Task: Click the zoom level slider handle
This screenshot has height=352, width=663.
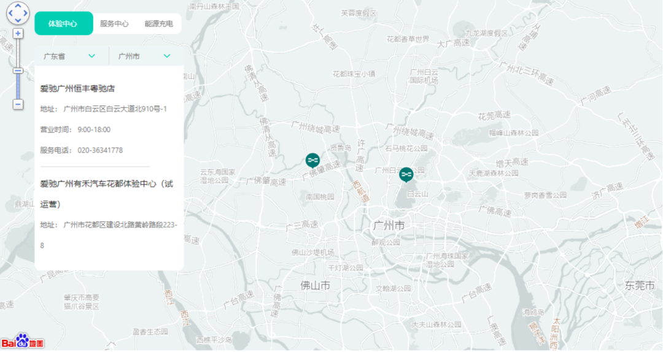Action: (18, 71)
